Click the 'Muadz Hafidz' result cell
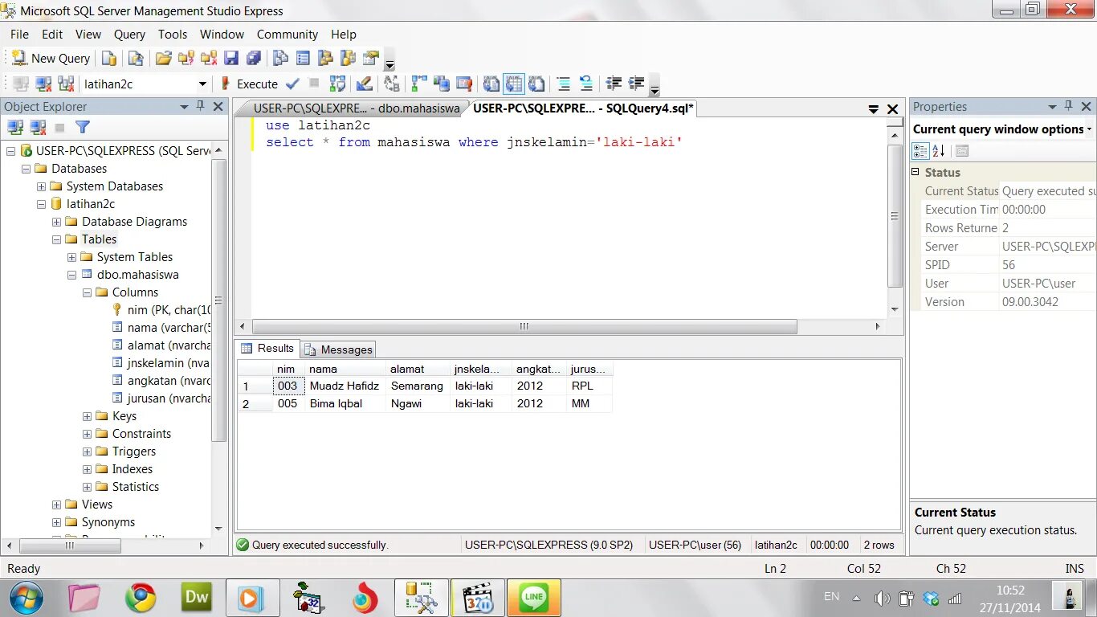The height and width of the screenshot is (617, 1097). pyautogui.click(x=345, y=386)
